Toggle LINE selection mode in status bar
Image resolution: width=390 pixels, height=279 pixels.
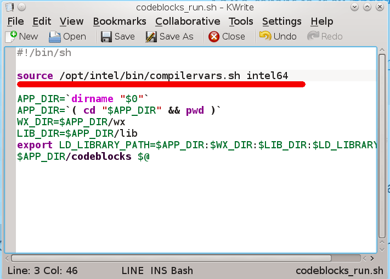pyautogui.click(x=132, y=271)
